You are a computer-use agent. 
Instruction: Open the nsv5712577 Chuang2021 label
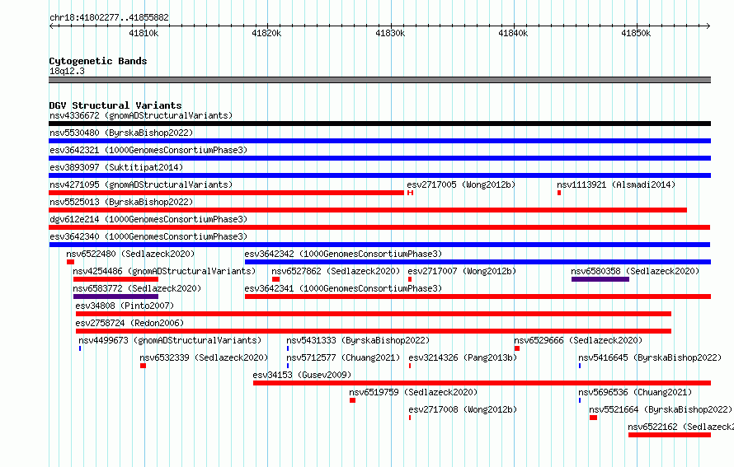click(344, 357)
